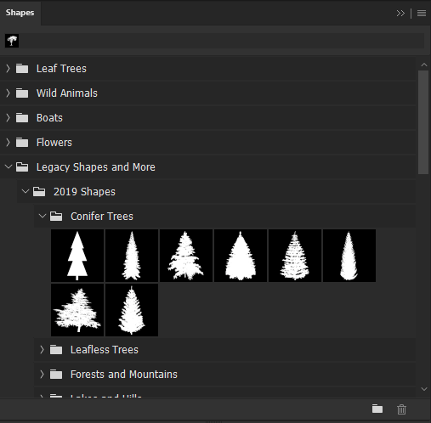Image resolution: width=431 pixels, height=423 pixels.
Task: Choose the last conifer shape in second row
Action: pos(132,310)
